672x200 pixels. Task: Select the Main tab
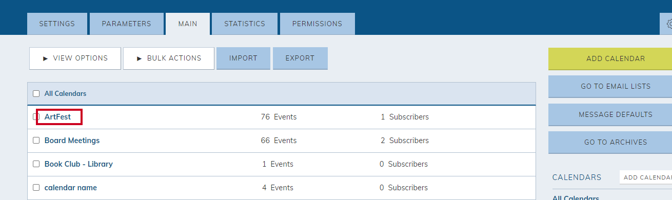click(x=188, y=24)
